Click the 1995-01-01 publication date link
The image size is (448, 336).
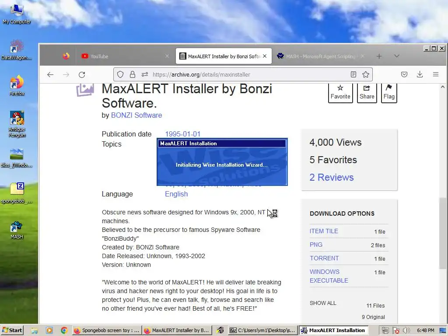[182, 134]
